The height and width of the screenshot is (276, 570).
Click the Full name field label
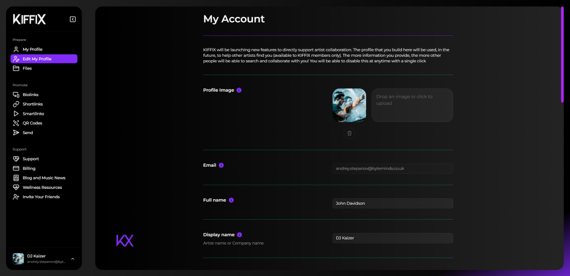point(214,200)
